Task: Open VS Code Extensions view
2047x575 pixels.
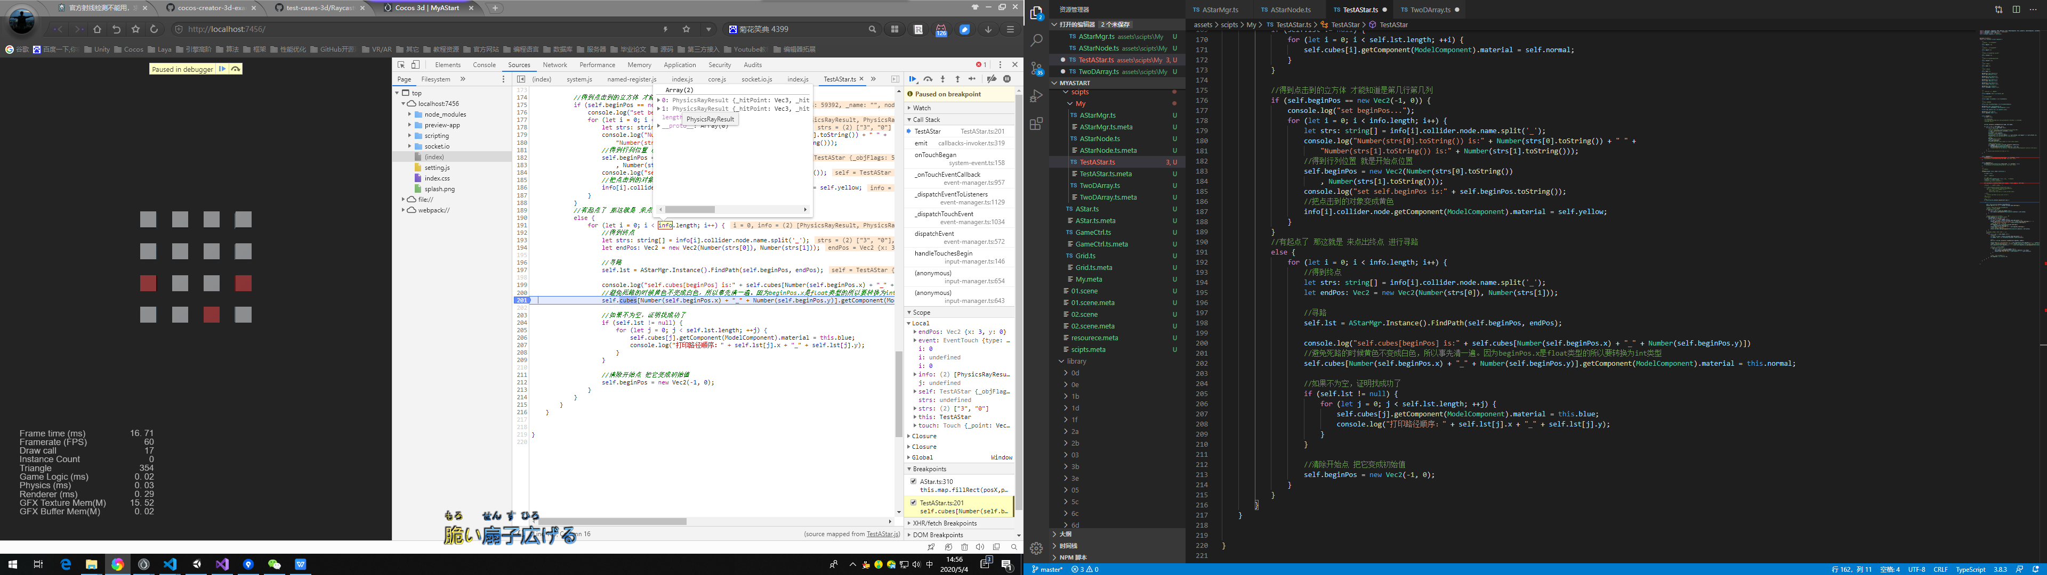Action: 1036,124
